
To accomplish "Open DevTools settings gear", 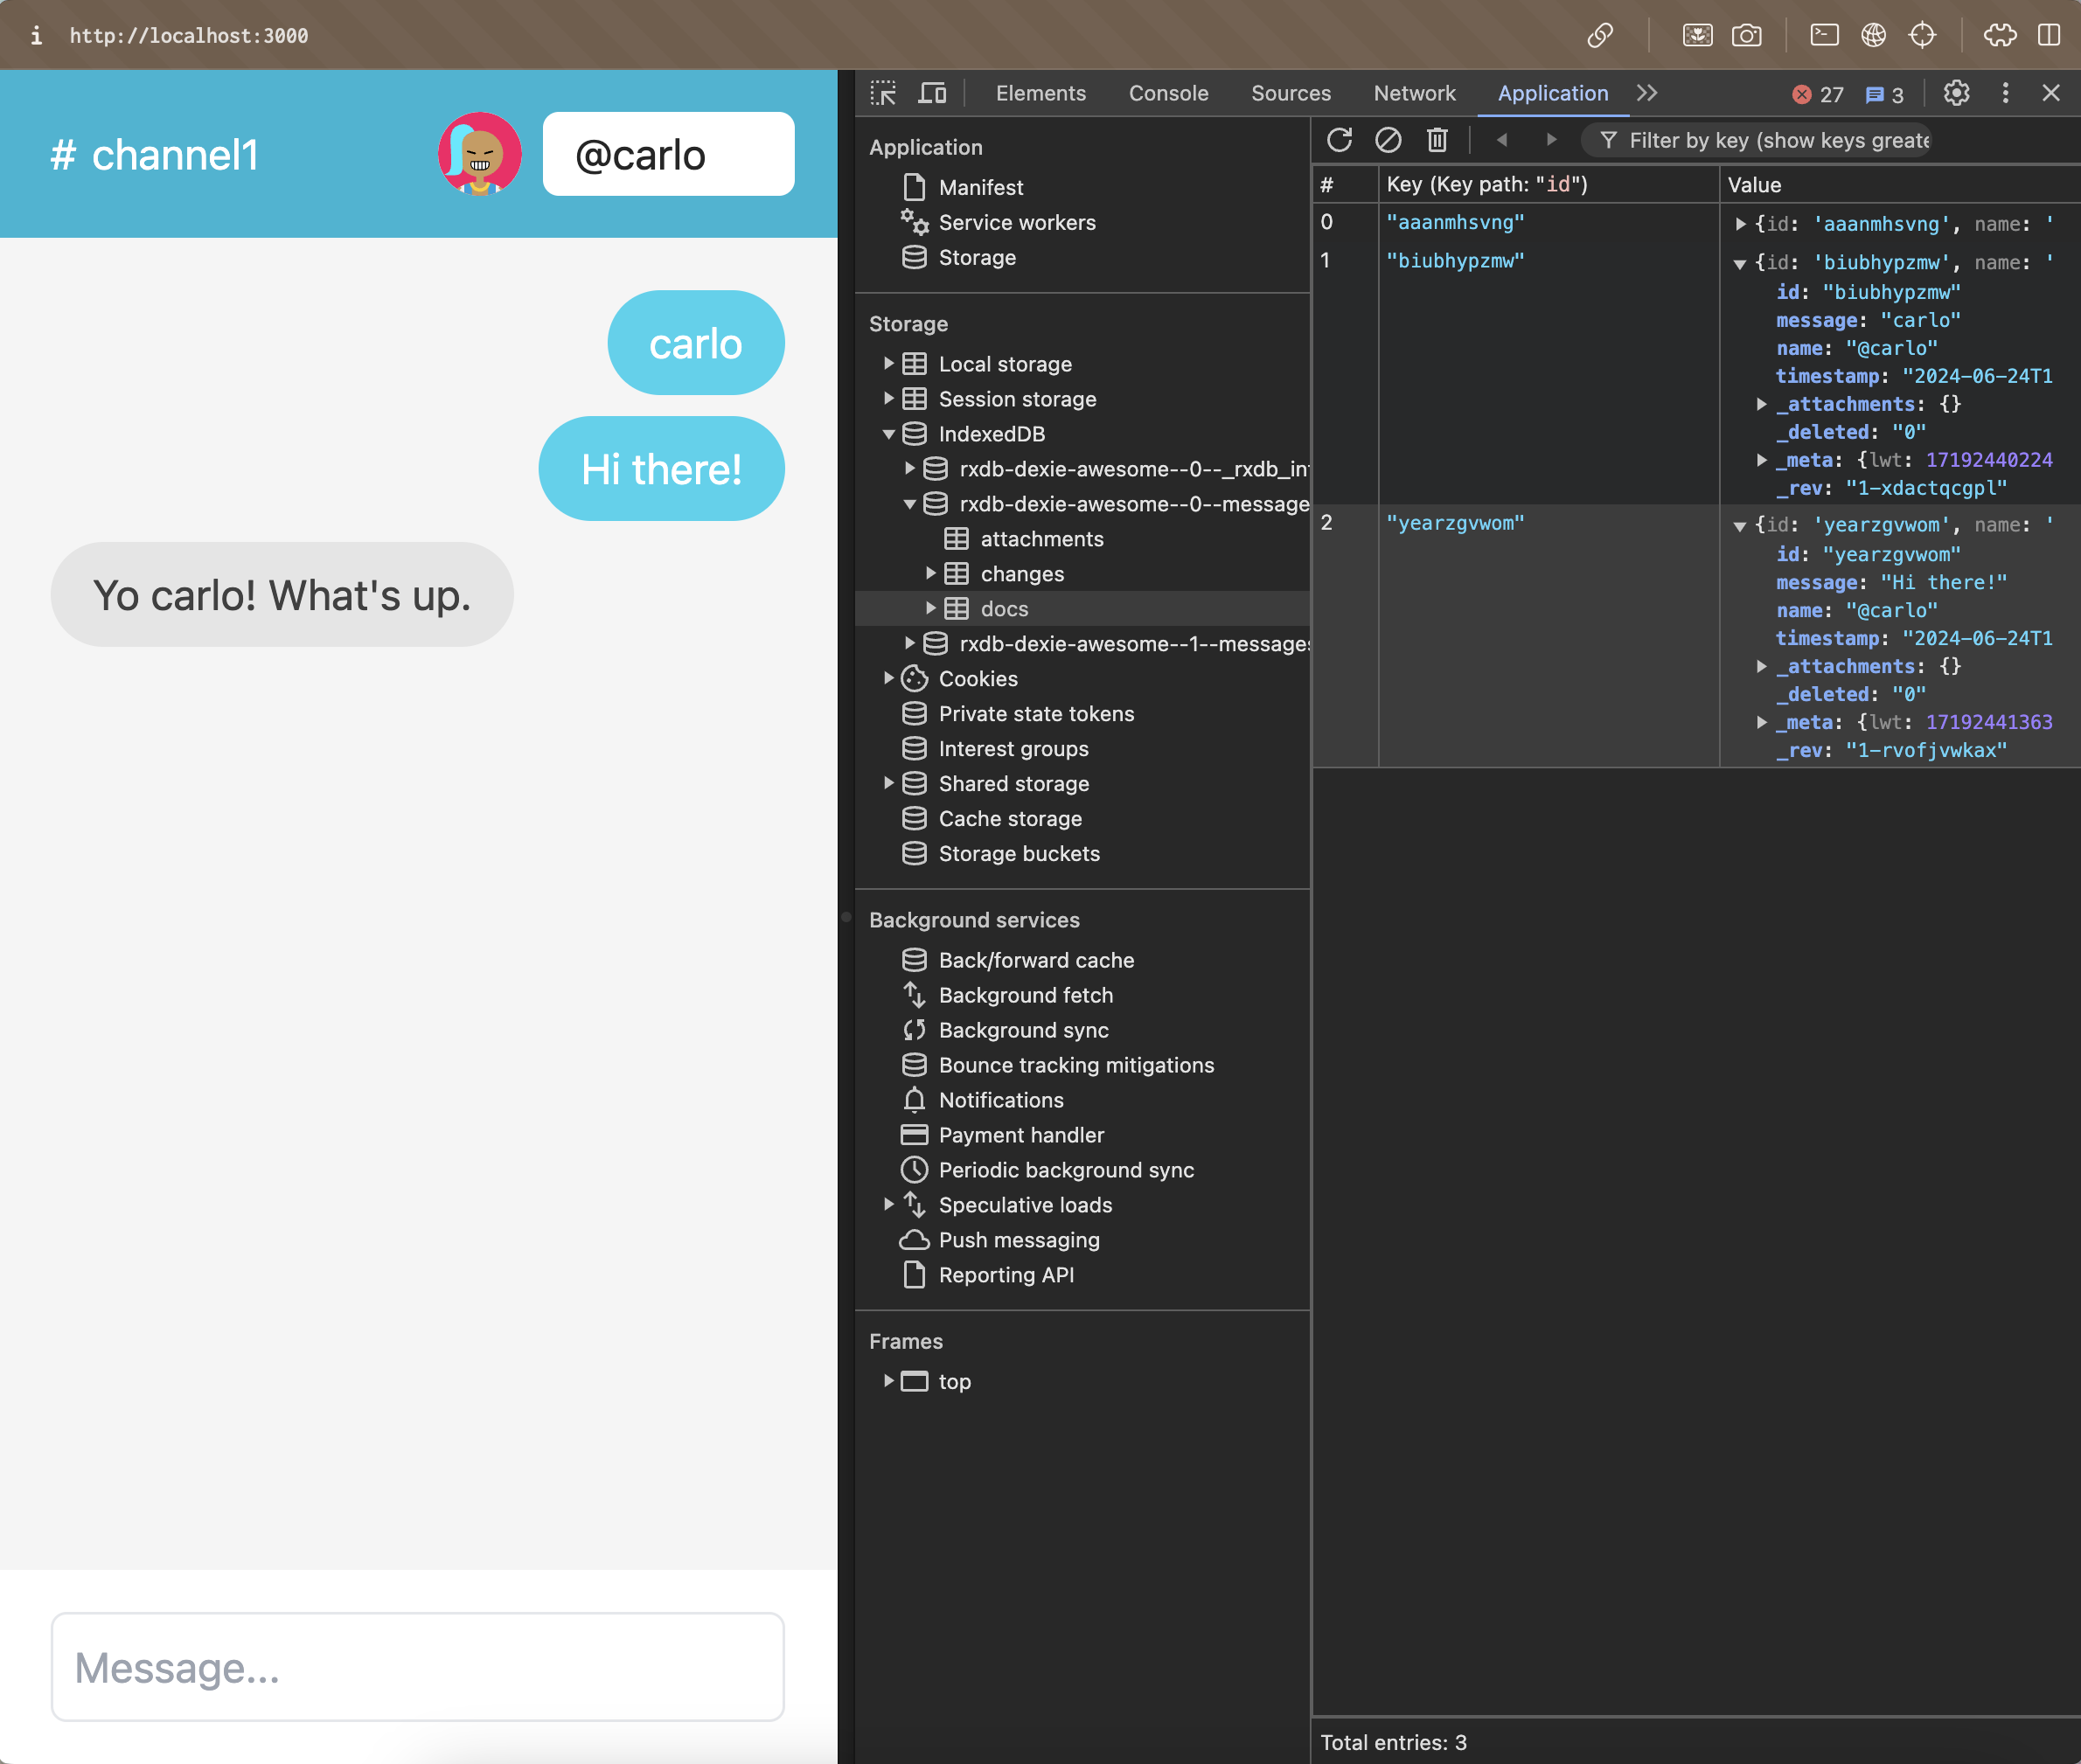I will [x=1956, y=93].
